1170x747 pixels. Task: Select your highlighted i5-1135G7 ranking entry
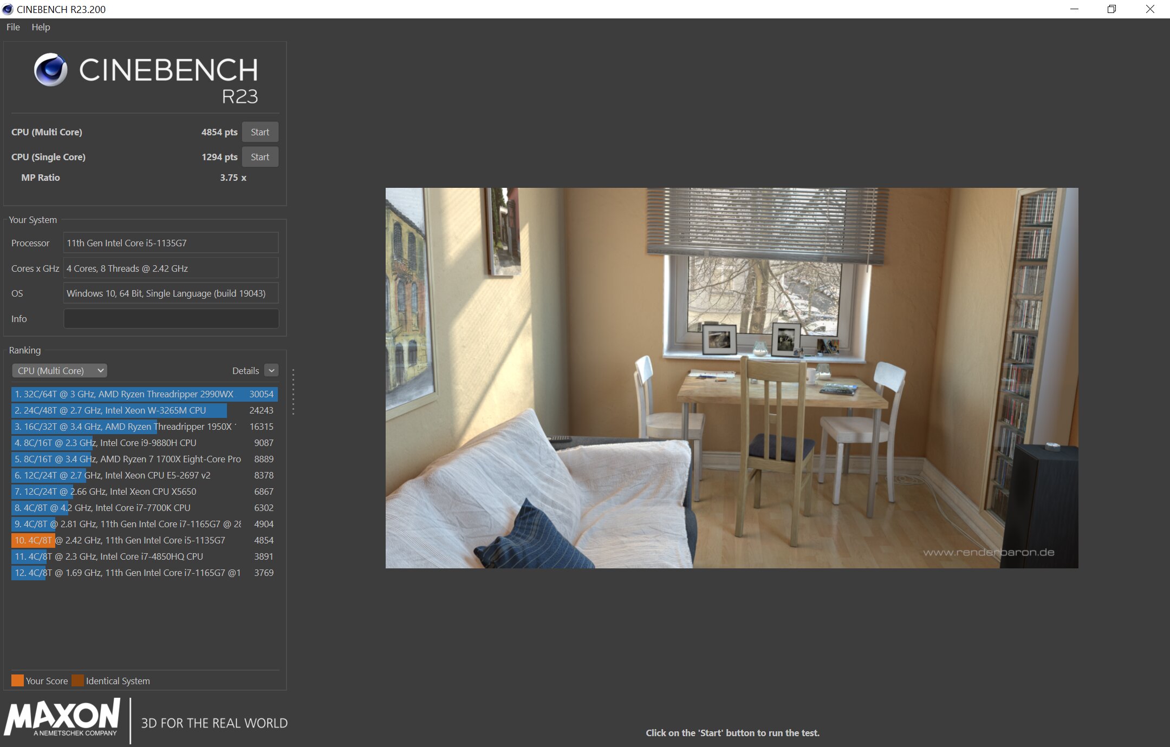tap(144, 540)
